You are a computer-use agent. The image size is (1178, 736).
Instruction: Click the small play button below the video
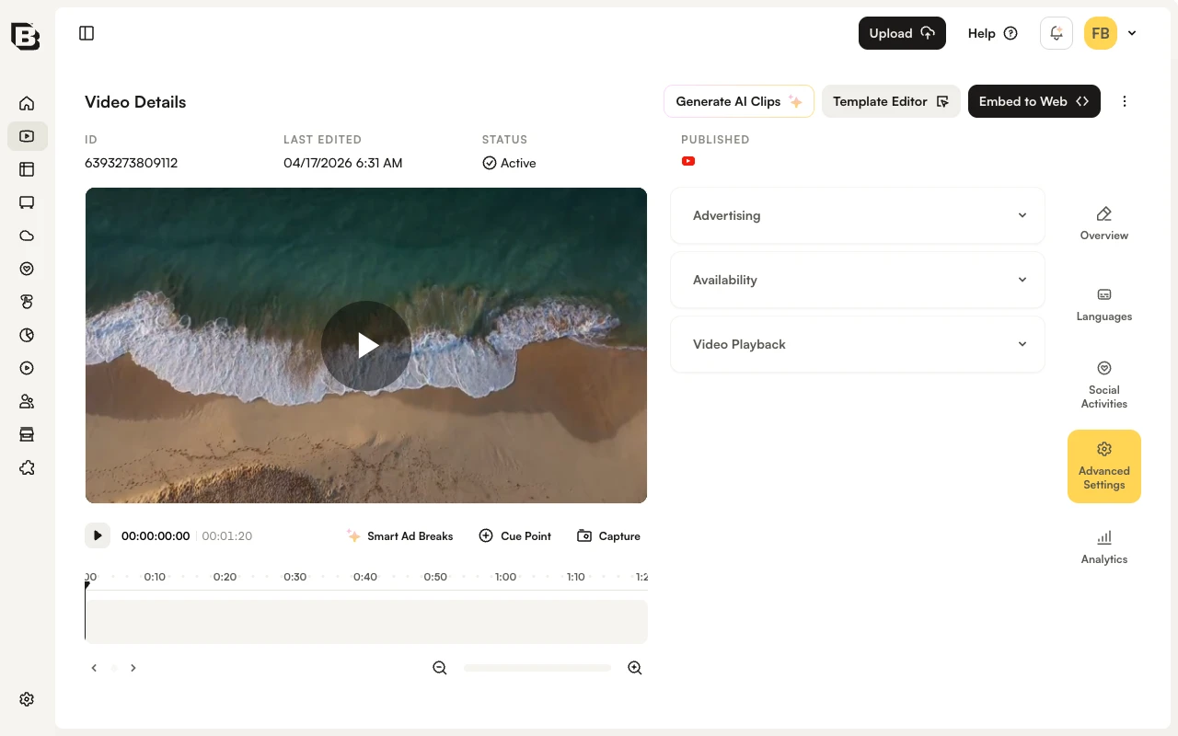(x=98, y=535)
